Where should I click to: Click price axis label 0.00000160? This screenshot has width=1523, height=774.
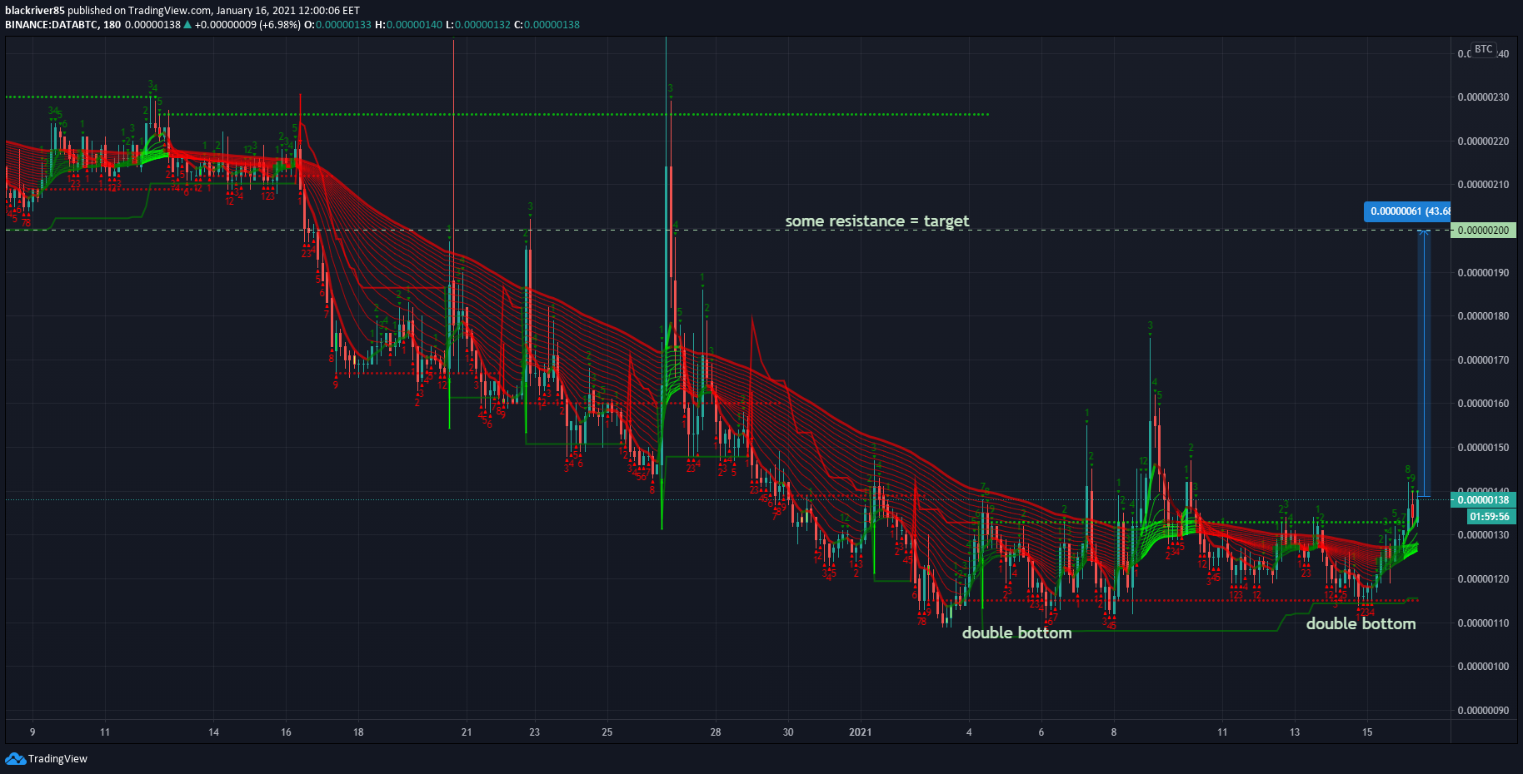coord(1483,404)
